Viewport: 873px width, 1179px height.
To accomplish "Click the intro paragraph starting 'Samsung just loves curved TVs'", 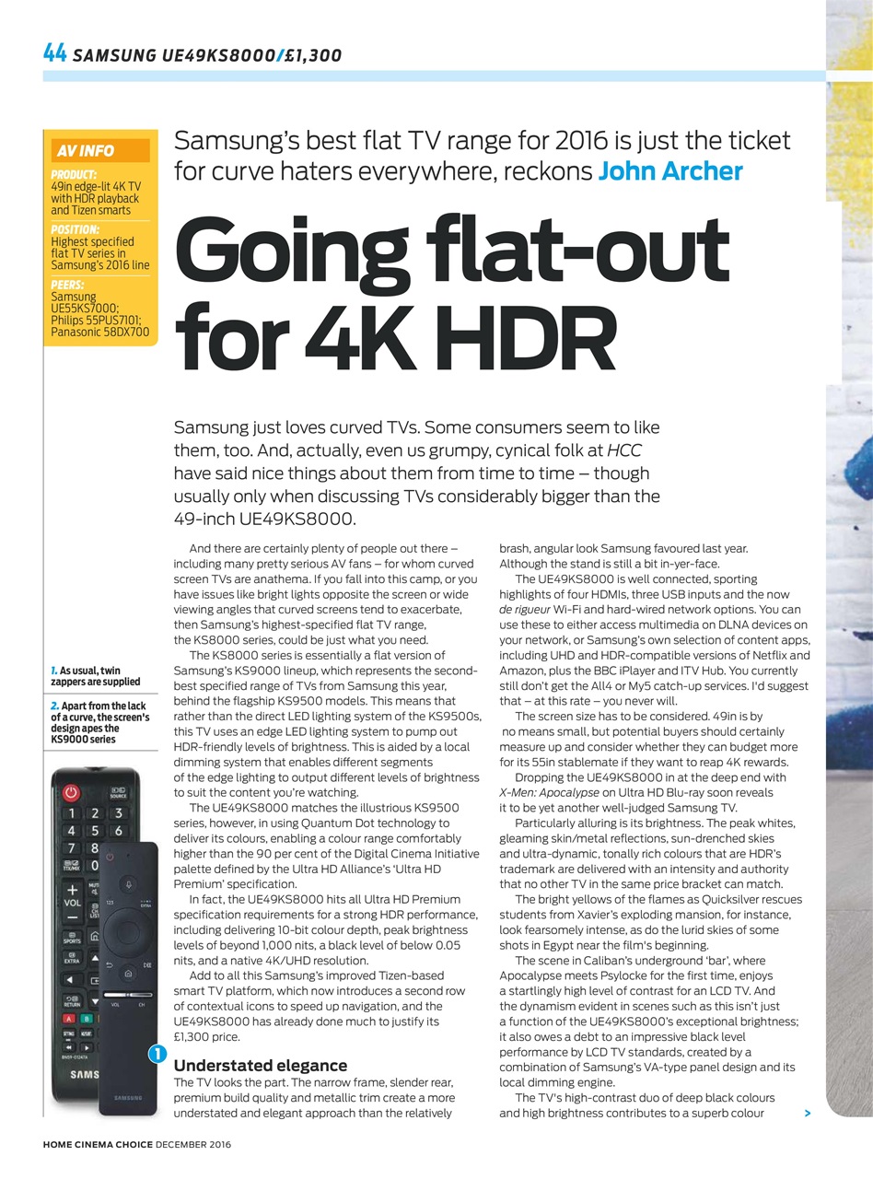I will 417,473.
